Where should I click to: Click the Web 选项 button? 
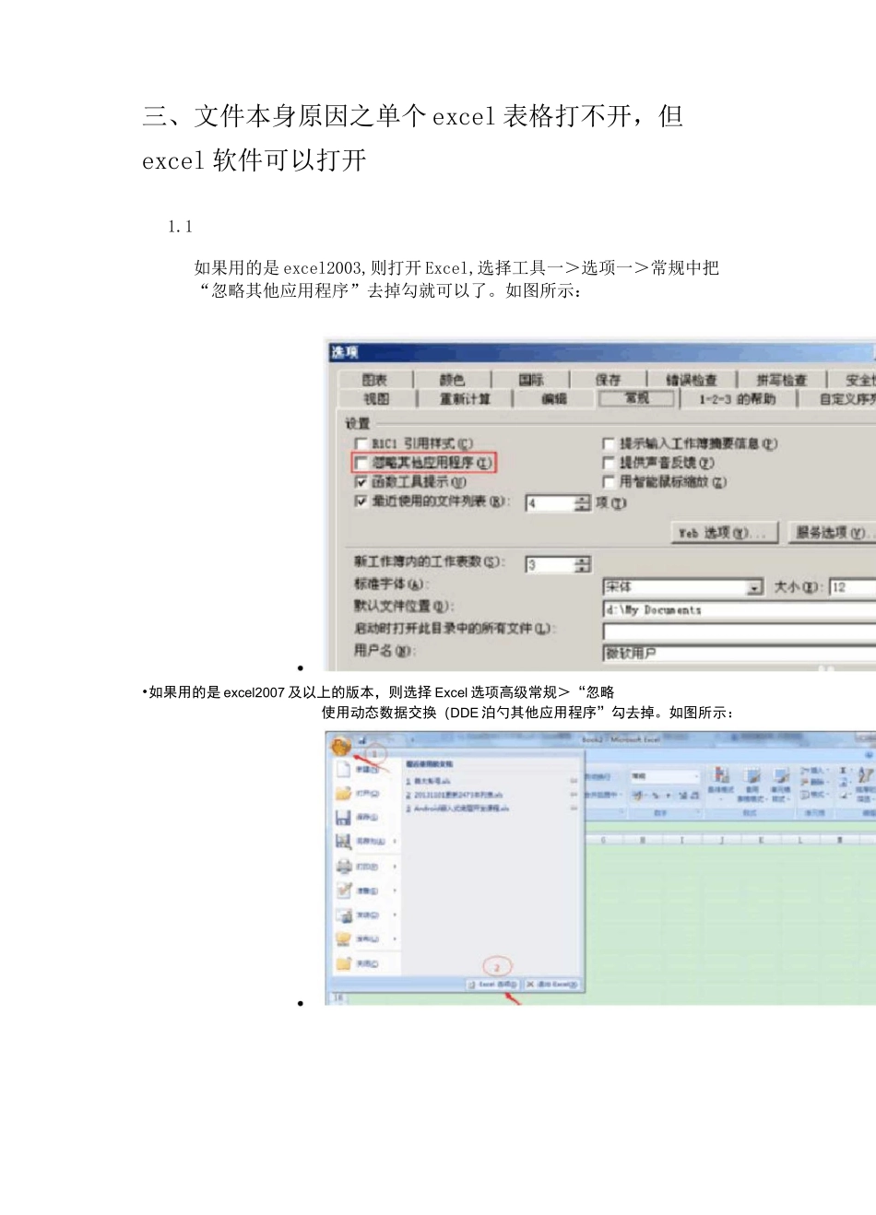pos(723,533)
